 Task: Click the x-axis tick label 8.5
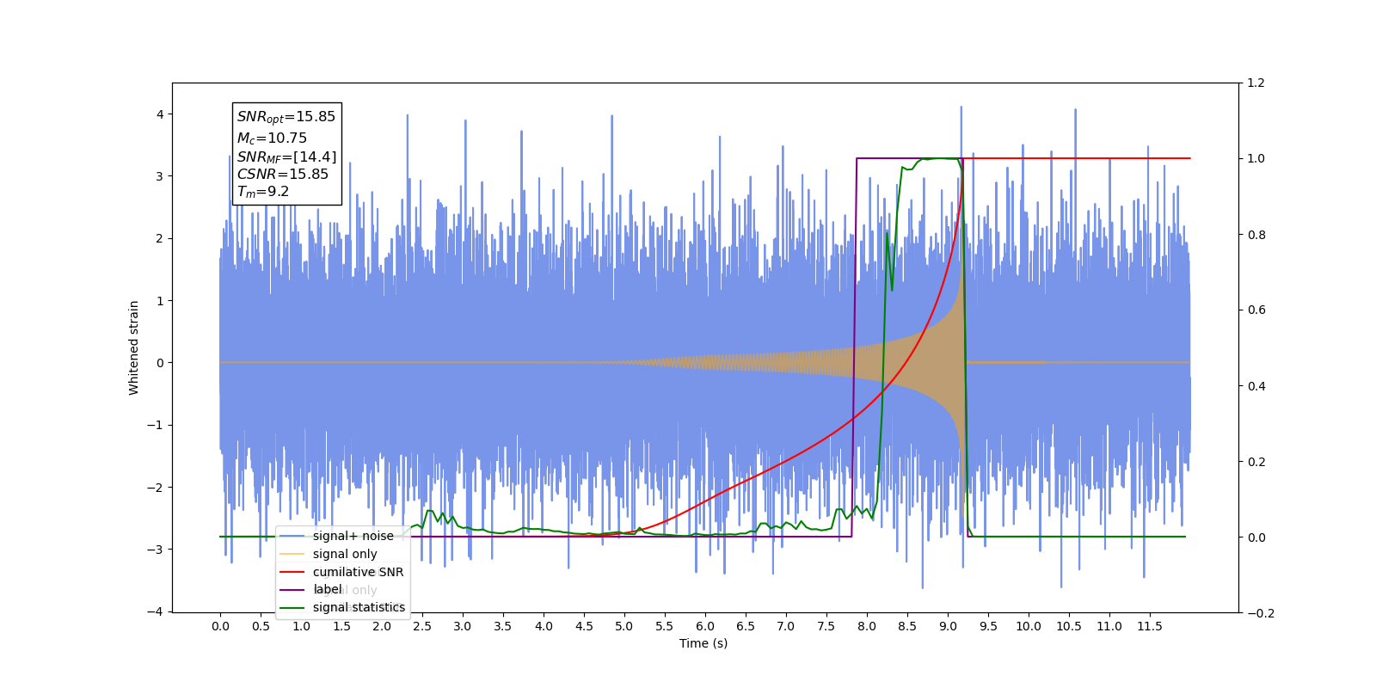tap(907, 626)
